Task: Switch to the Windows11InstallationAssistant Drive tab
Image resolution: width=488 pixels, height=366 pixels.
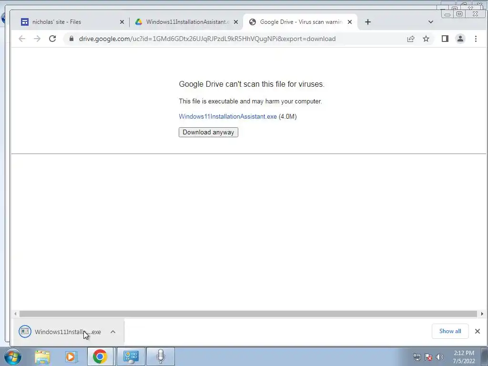Action: (x=186, y=22)
